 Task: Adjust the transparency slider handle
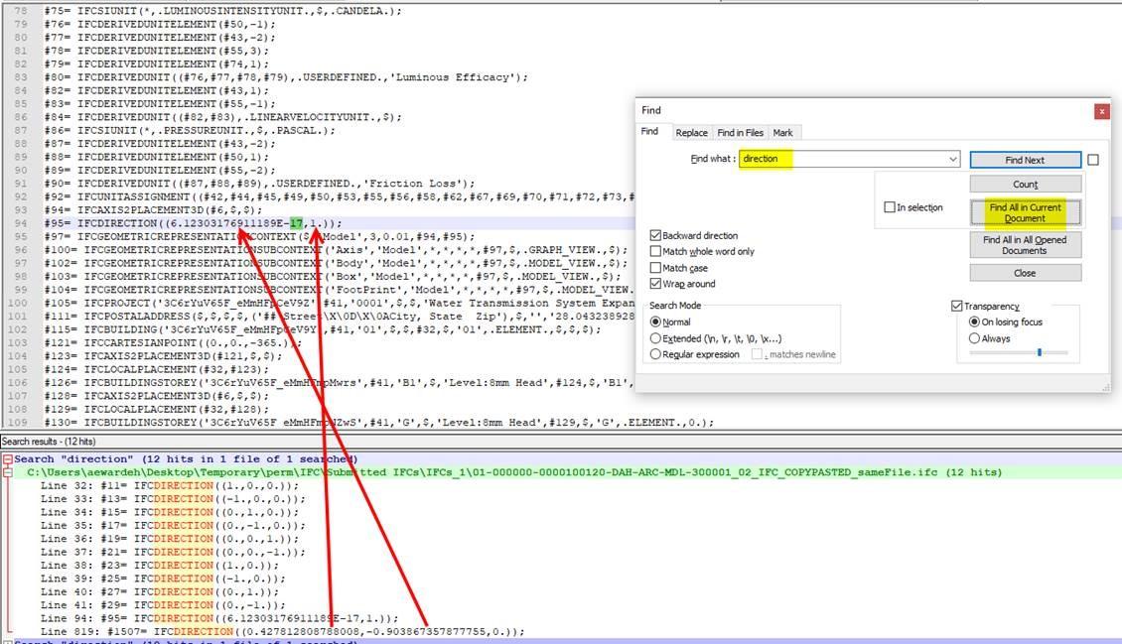(1039, 352)
